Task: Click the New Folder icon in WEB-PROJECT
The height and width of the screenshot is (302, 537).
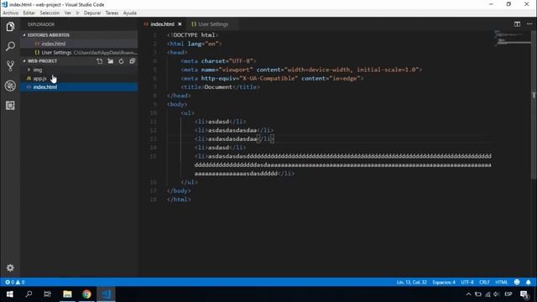Action: coord(110,61)
